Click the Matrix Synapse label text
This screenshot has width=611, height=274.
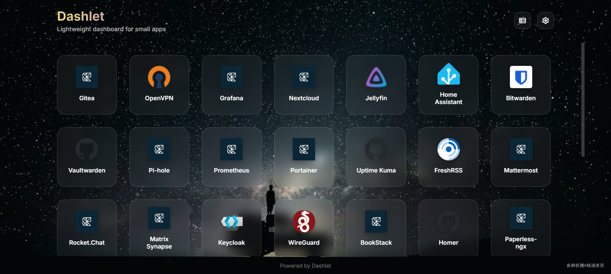click(x=159, y=243)
